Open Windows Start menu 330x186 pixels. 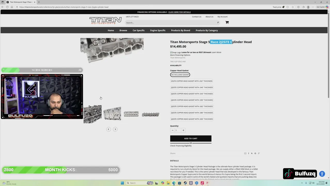point(122,183)
